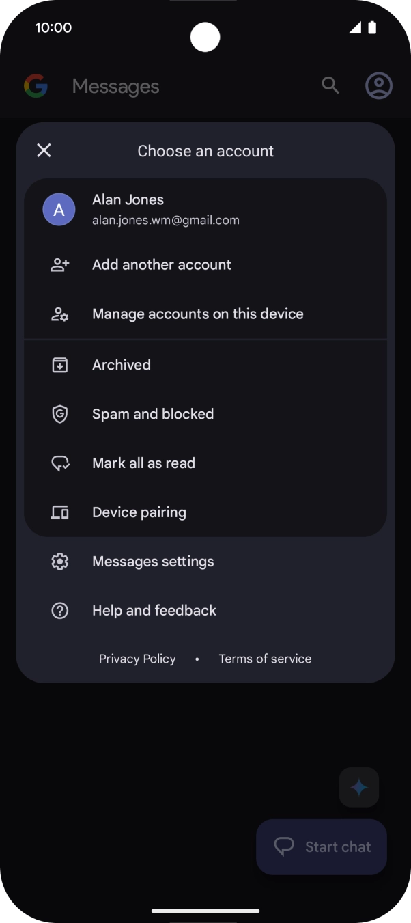Open the Device pairing icon

pos(59,512)
